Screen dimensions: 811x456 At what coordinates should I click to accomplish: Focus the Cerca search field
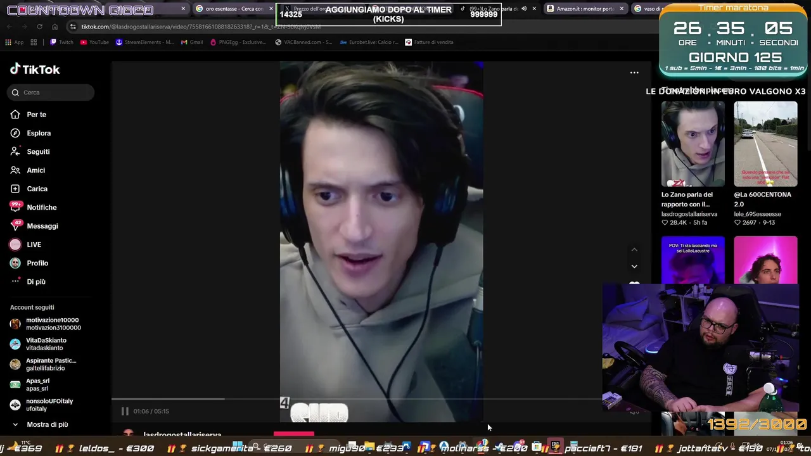pos(51,92)
